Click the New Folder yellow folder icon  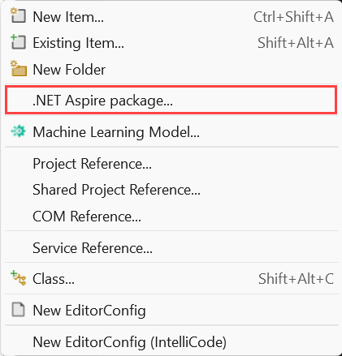(19, 68)
